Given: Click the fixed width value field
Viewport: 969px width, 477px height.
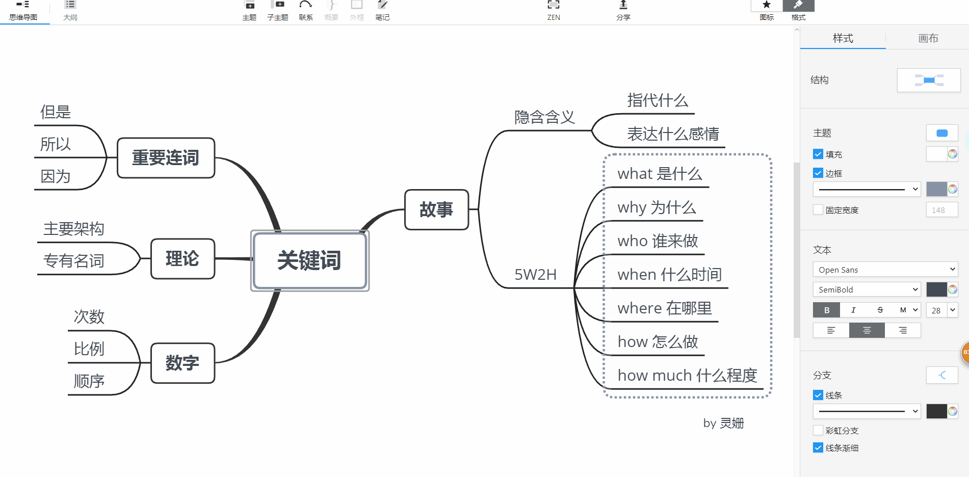Looking at the screenshot, I should pyautogui.click(x=942, y=210).
